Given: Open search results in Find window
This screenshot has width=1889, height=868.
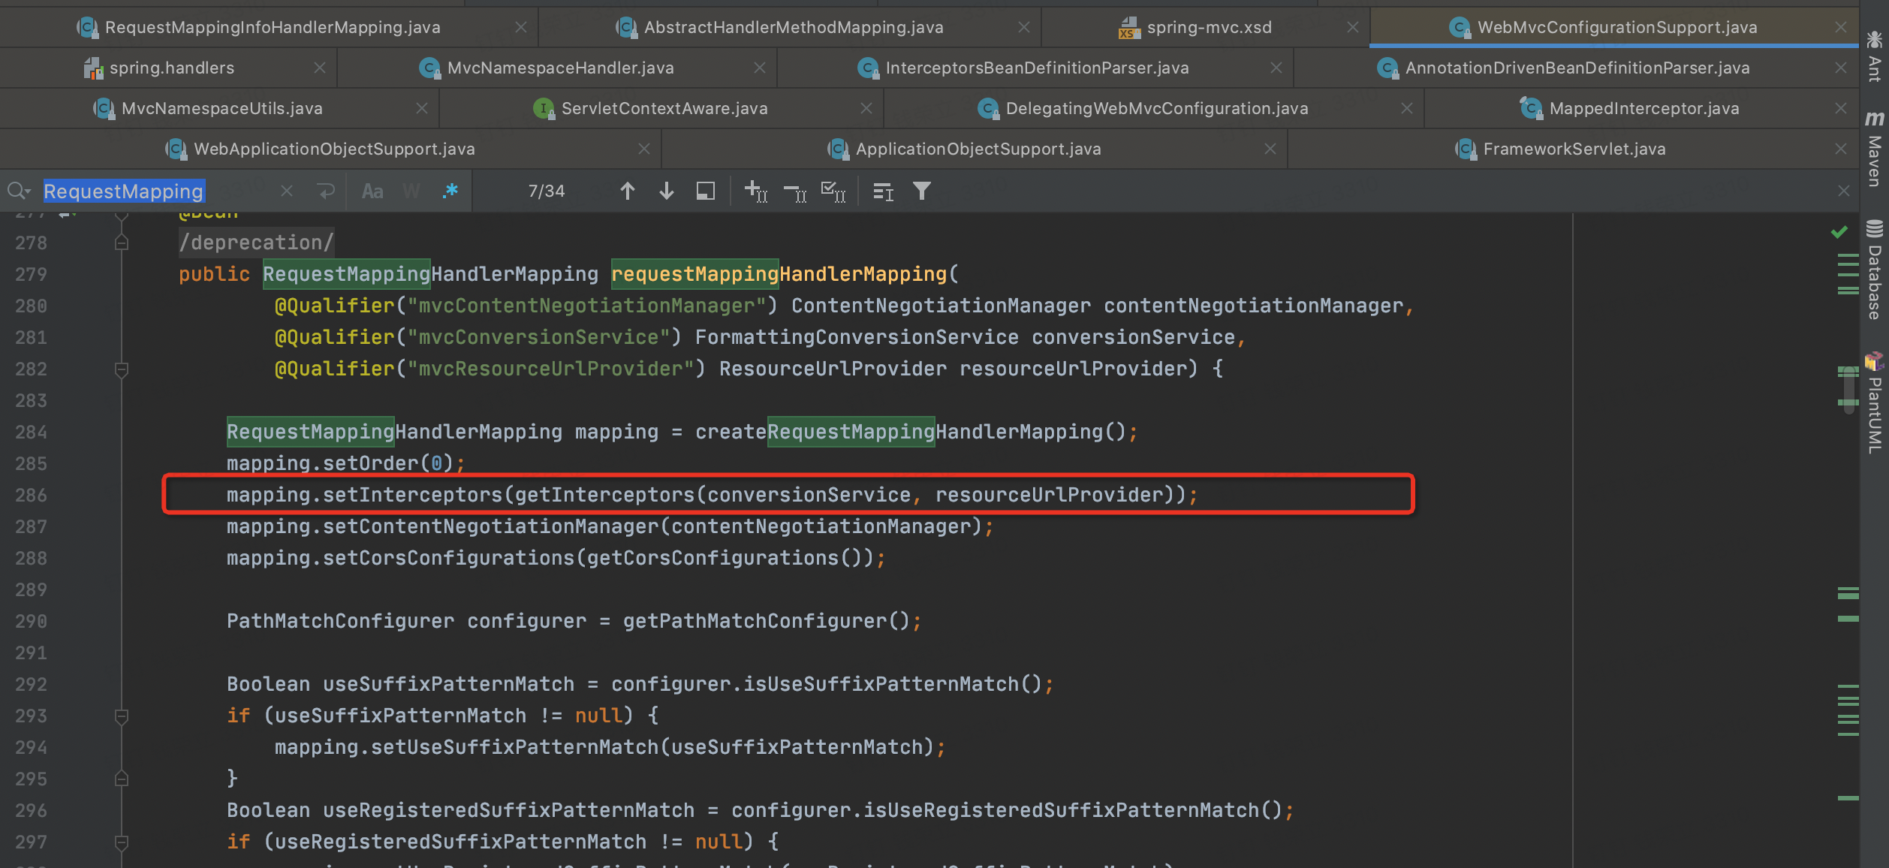Looking at the screenshot, I should tap(705, 191).
